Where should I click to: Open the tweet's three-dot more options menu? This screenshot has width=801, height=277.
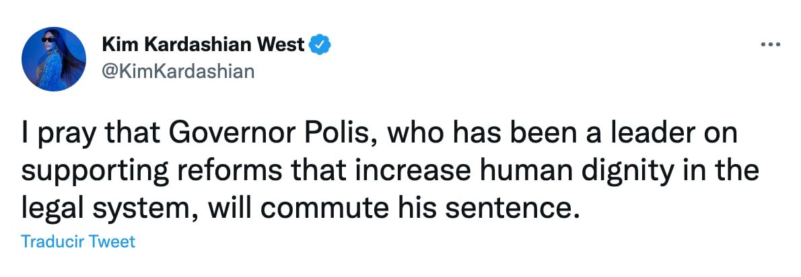click(x=769, y=45)
